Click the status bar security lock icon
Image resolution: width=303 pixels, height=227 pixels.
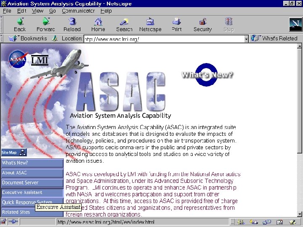(x=4, y=222)
